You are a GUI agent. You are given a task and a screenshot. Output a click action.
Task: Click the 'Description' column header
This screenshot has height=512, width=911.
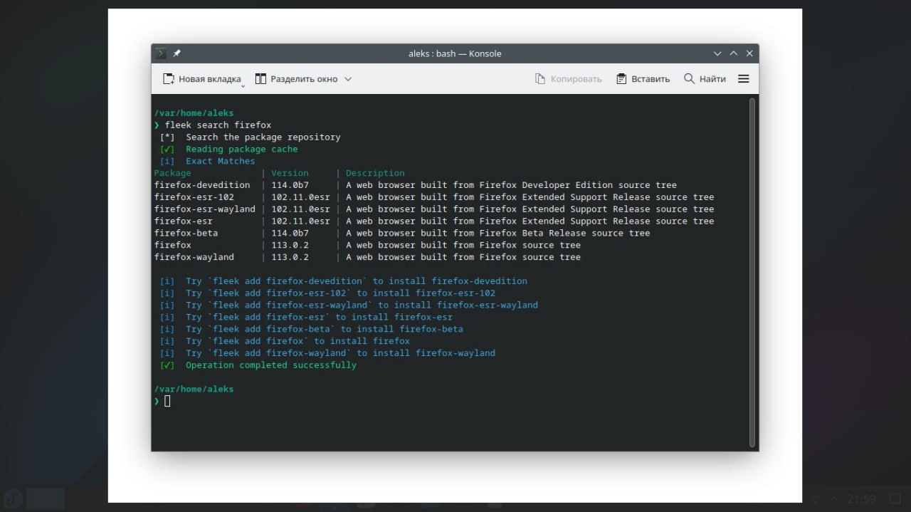click(375, 173)
